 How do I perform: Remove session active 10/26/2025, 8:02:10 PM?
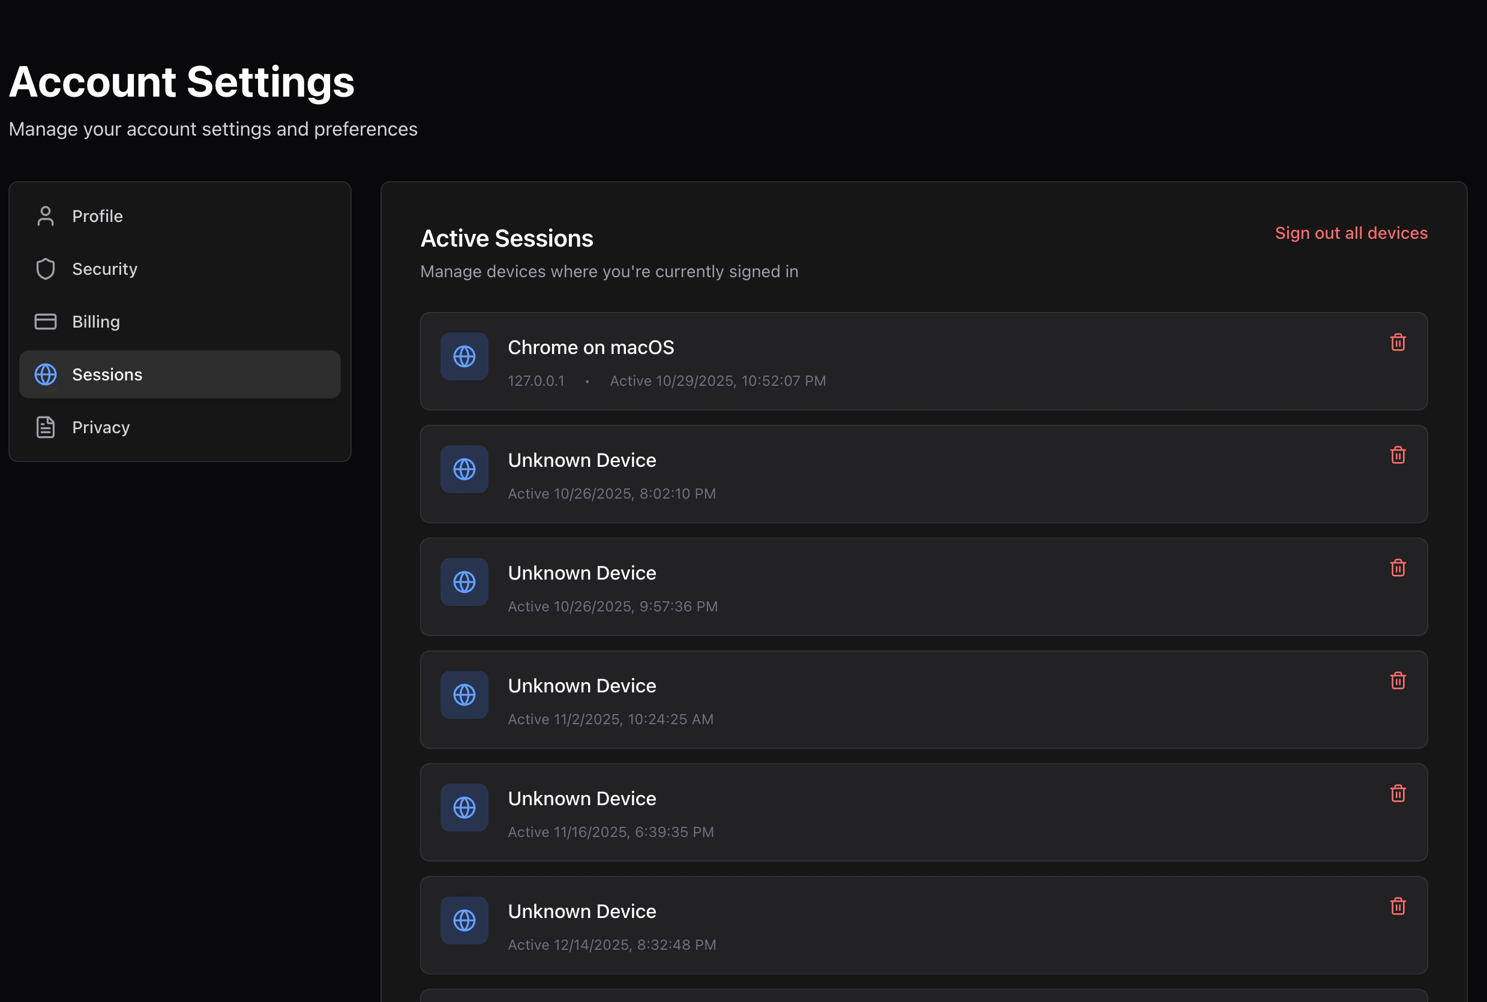point(1398,455)
